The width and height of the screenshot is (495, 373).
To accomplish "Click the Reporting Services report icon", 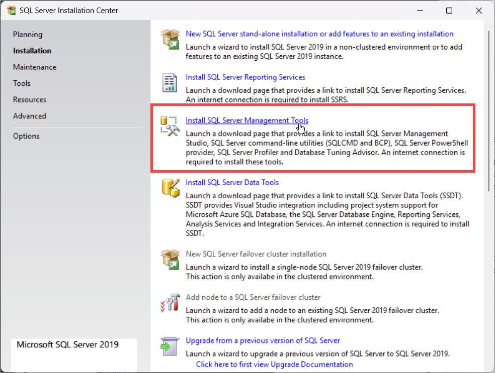I will click(170, 83).
